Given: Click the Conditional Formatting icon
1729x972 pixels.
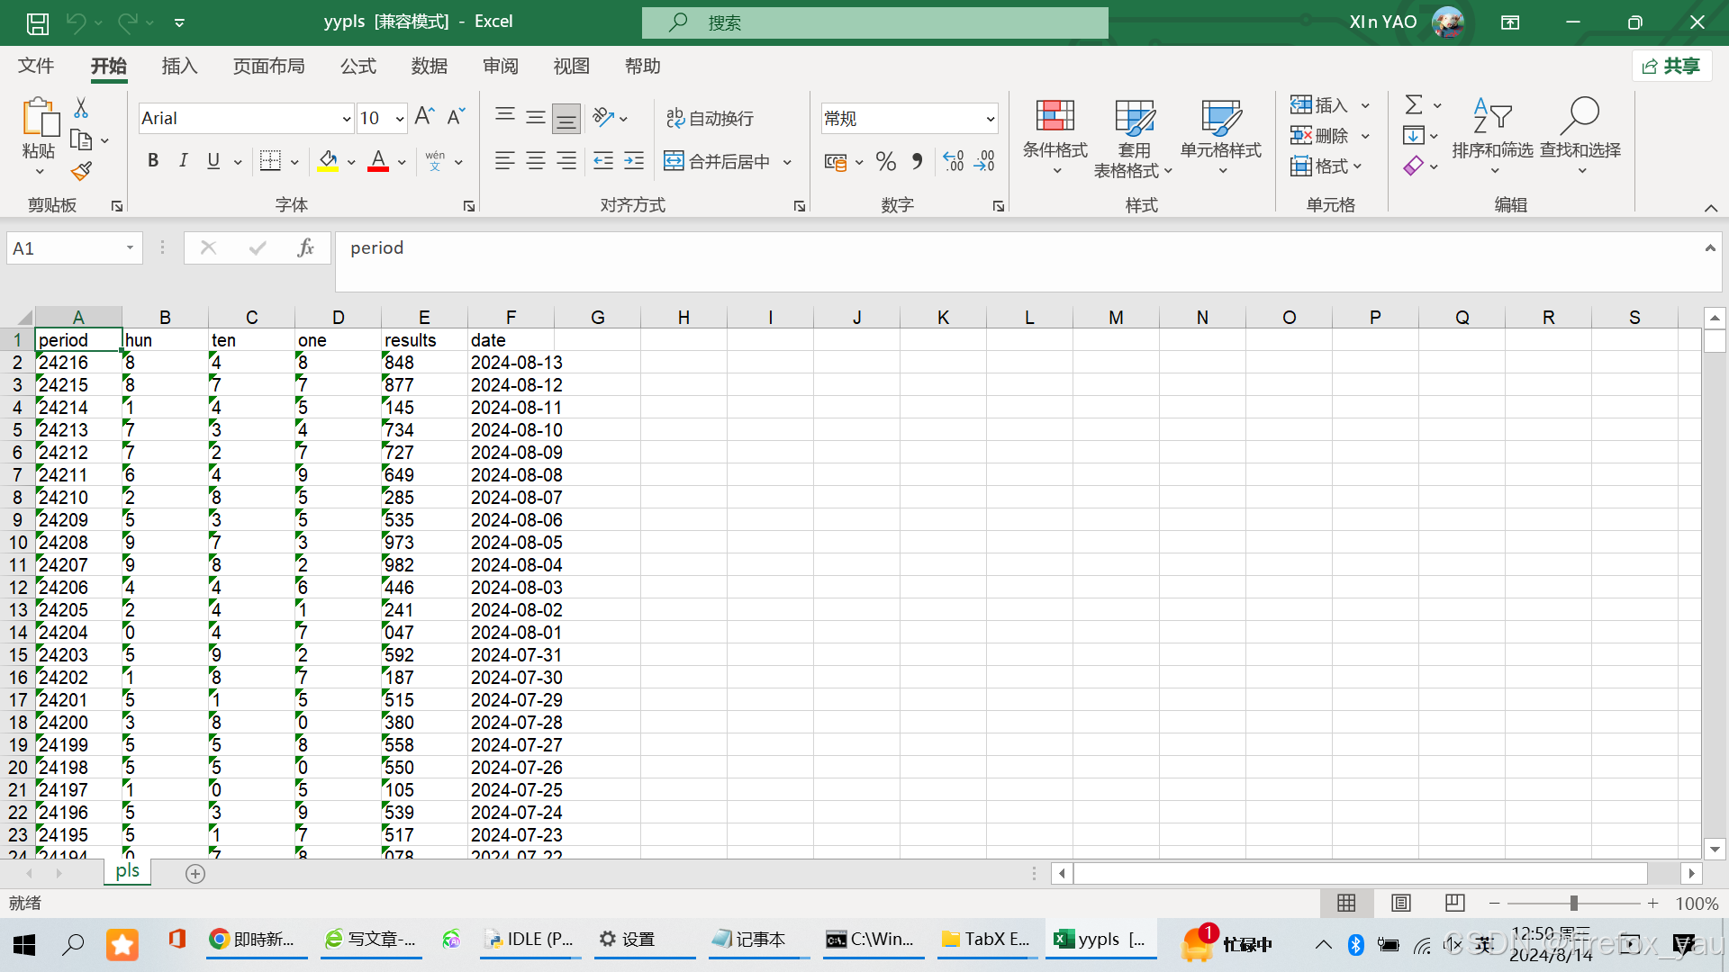Looking at the screenshot, I should [1055, 117].
